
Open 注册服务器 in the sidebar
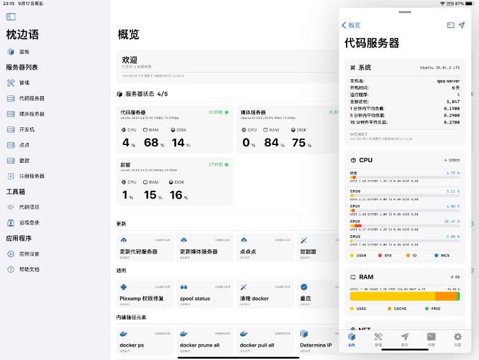point(31,176)
